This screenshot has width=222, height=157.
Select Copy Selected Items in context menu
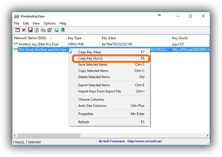click(x=109, y=71)
